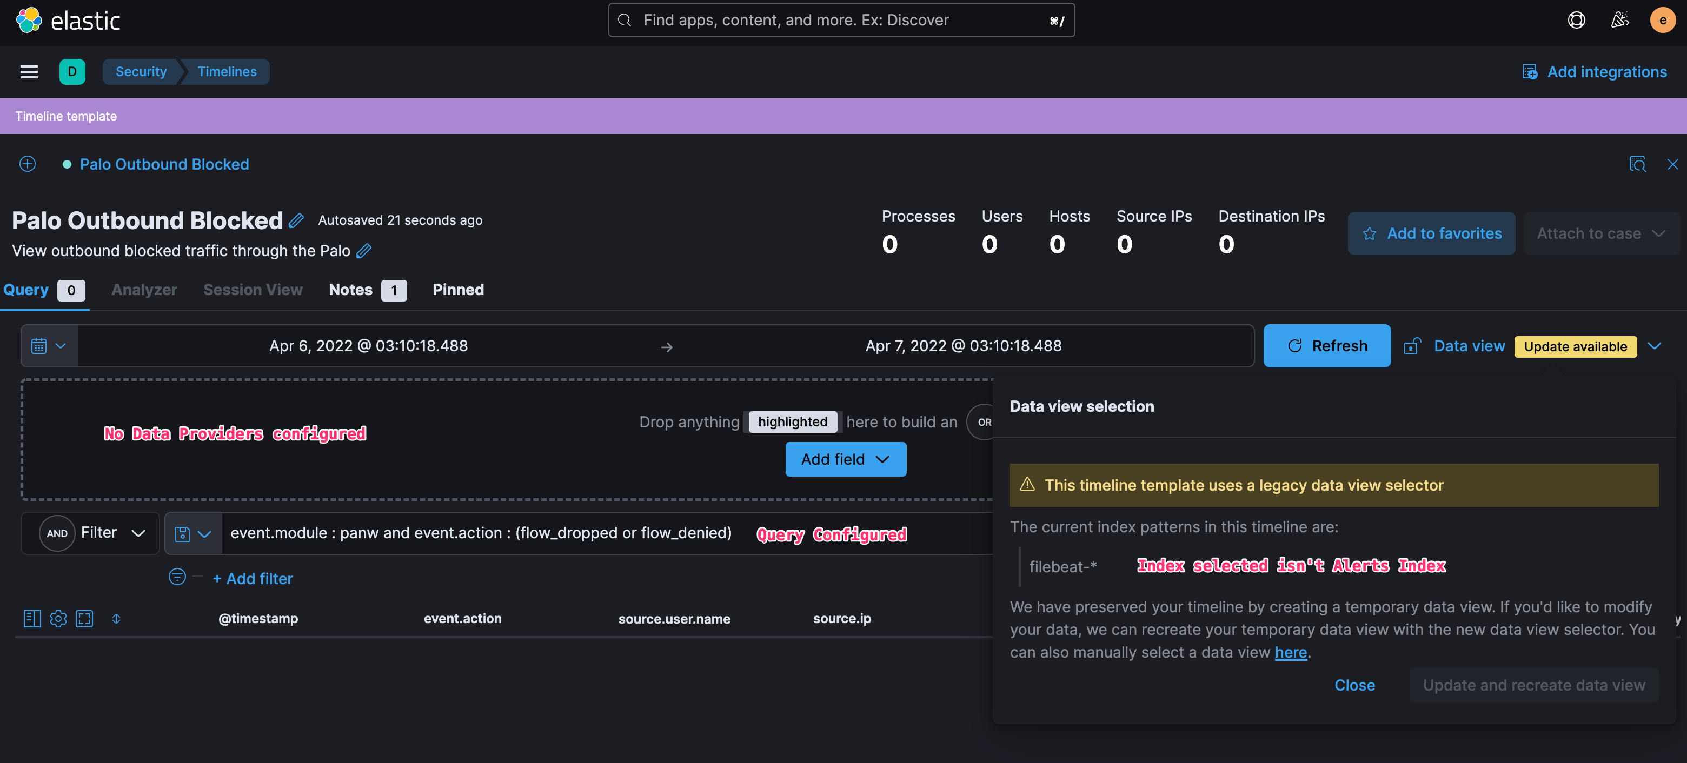Screen dimensions: 1687x763
Task: Toggle Add to favorites for this timeline
Action: click(x=1431, y=233)
